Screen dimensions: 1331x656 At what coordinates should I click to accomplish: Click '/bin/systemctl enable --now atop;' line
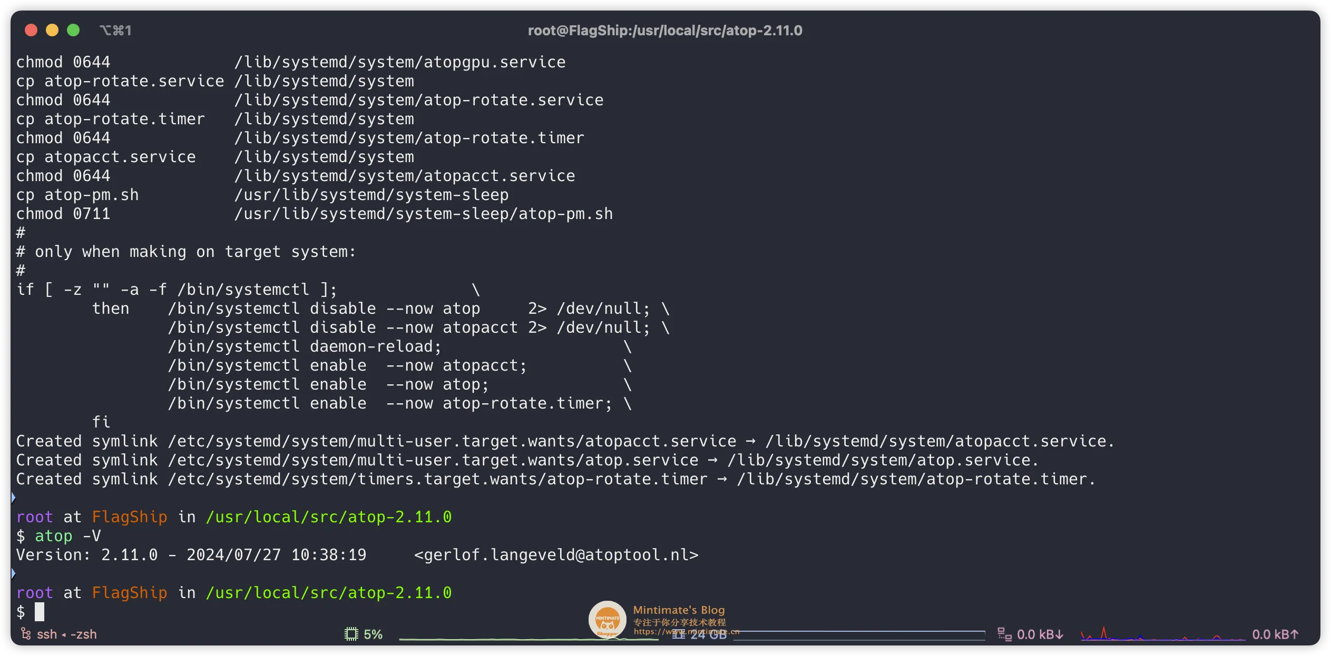(328, 384)
